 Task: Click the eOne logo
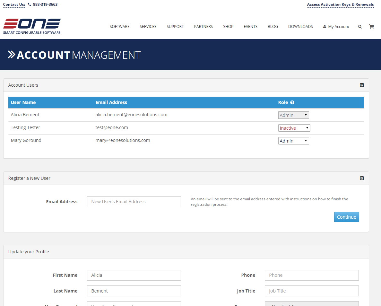[x=32, y=26]
